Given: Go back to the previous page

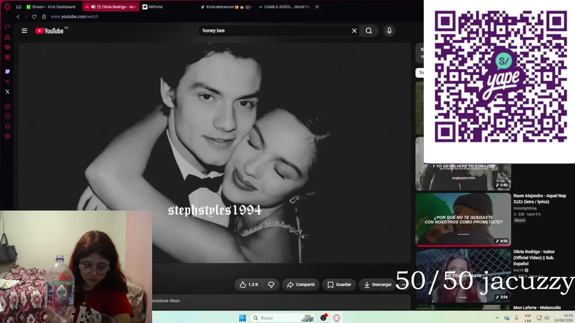Looking at the screenshot, I should click(18, 17).
